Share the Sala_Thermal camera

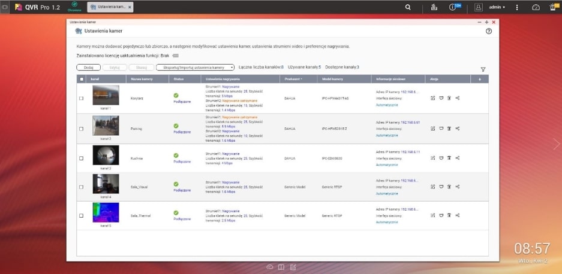point(458,215)
